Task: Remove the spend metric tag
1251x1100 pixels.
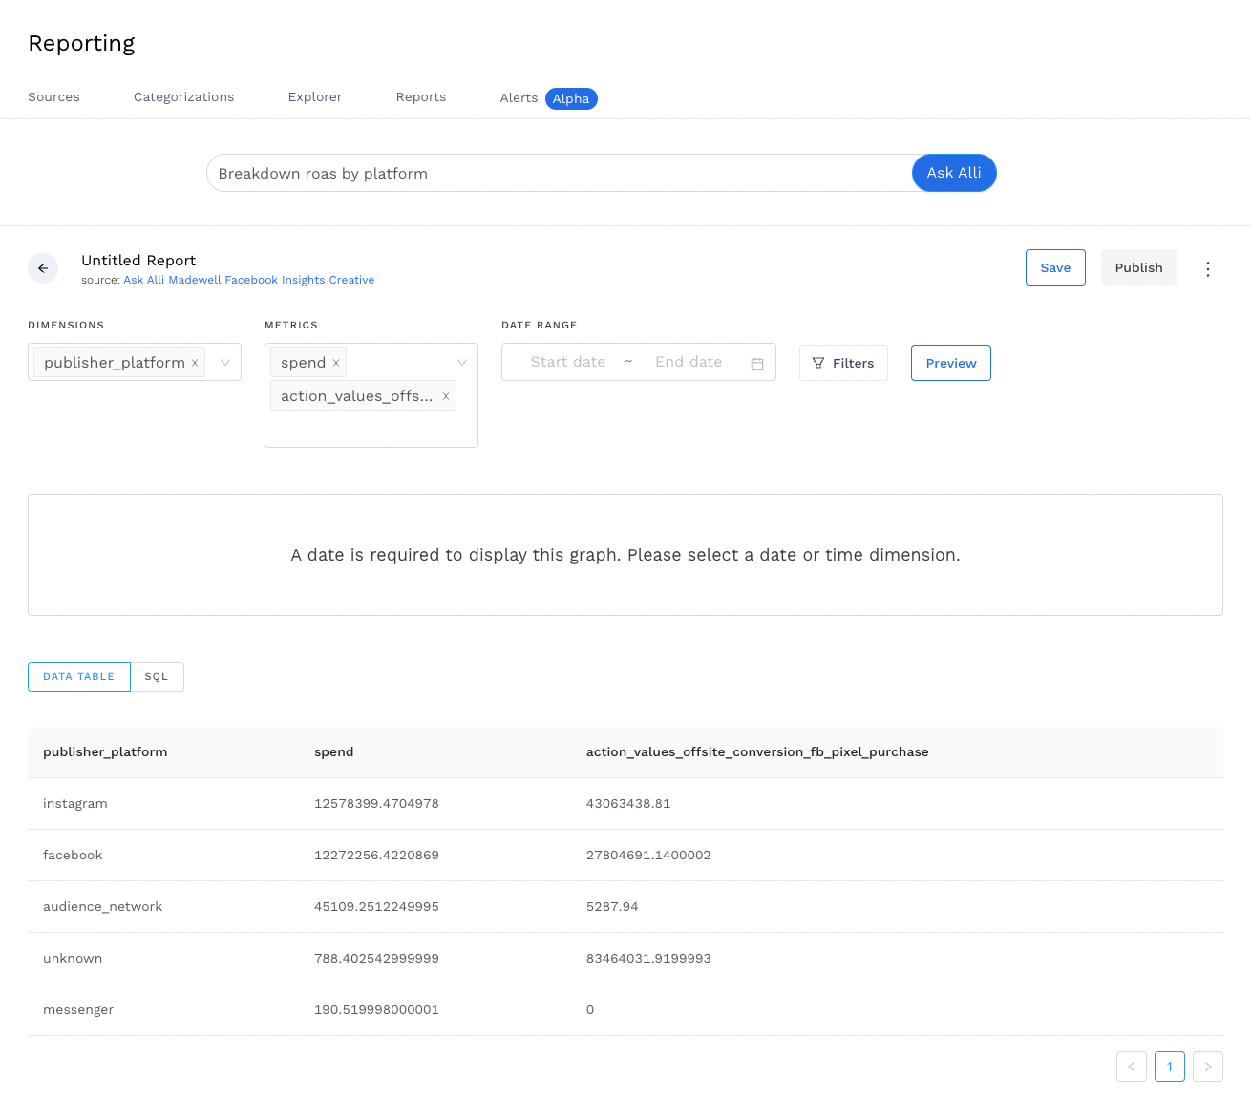Action: 336,363
